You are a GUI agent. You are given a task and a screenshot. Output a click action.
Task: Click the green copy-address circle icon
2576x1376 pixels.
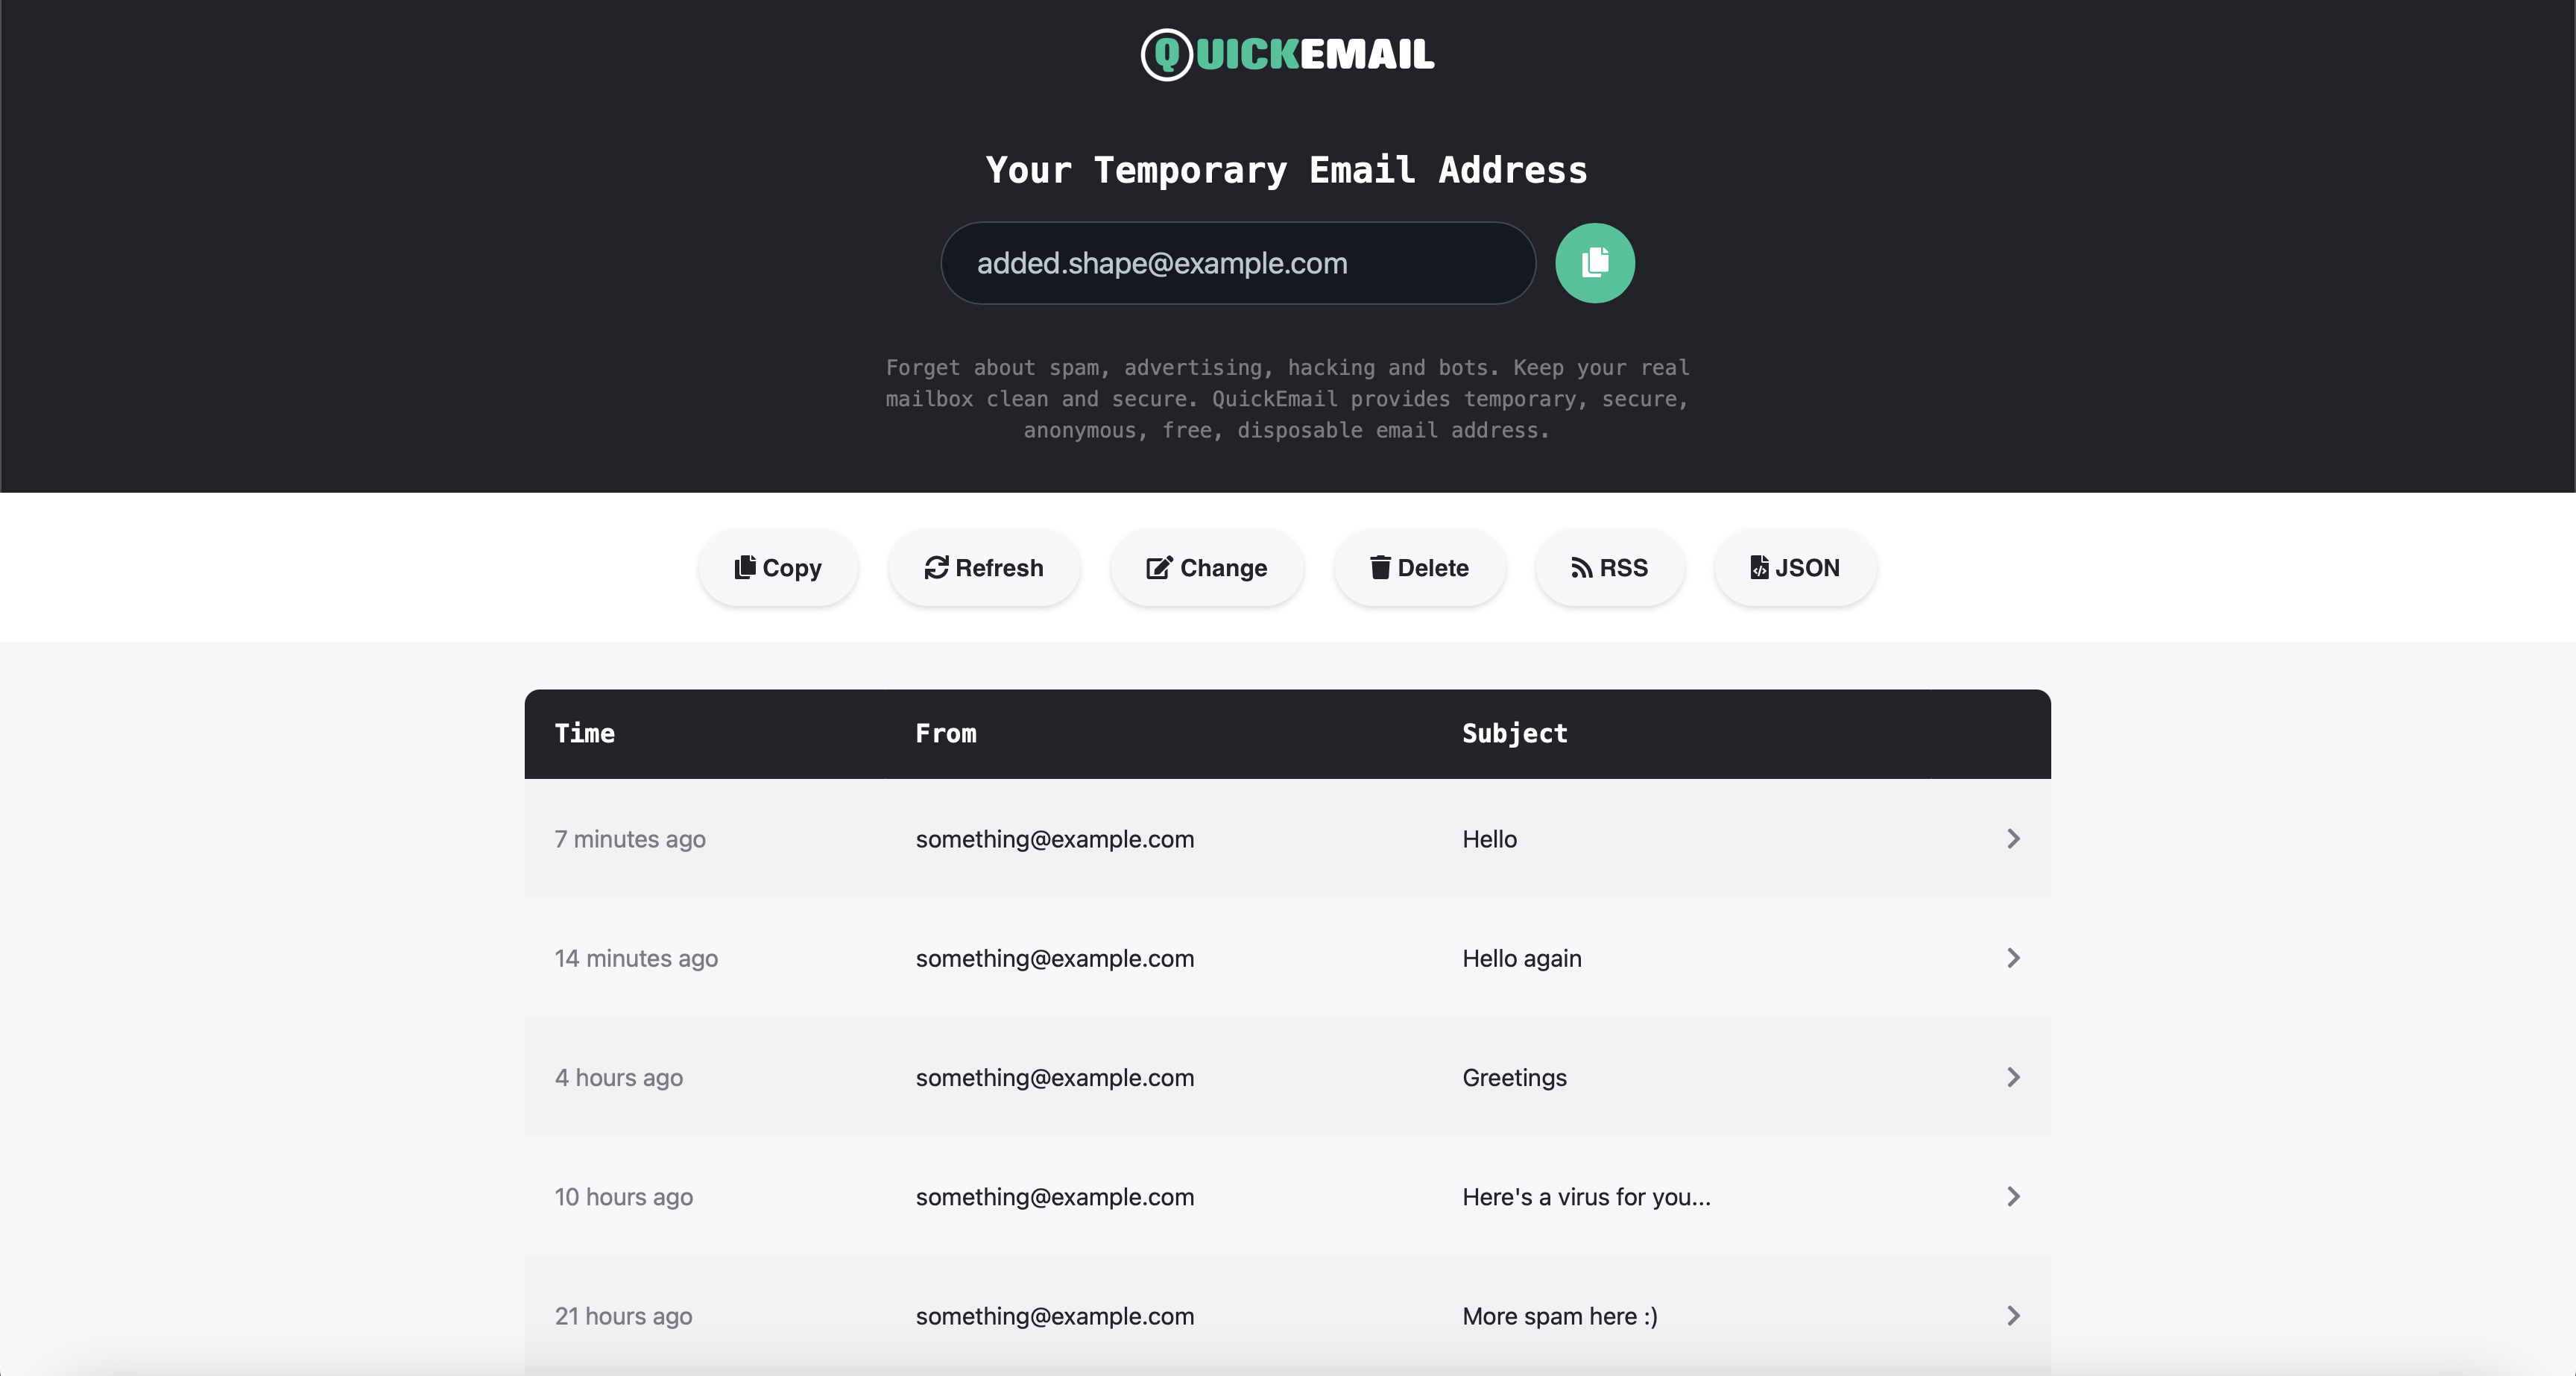[1594, 263]
